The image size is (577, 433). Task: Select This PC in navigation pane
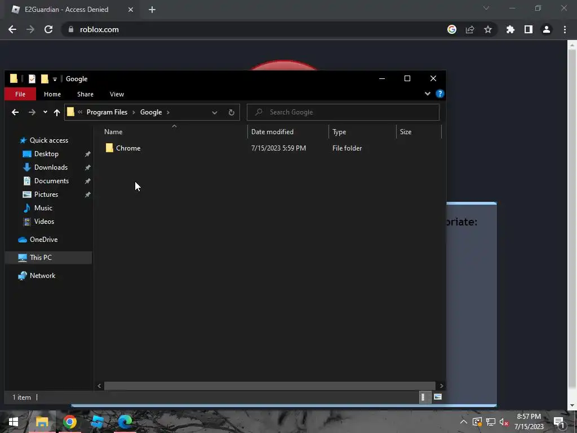click(x=41, y=258)
